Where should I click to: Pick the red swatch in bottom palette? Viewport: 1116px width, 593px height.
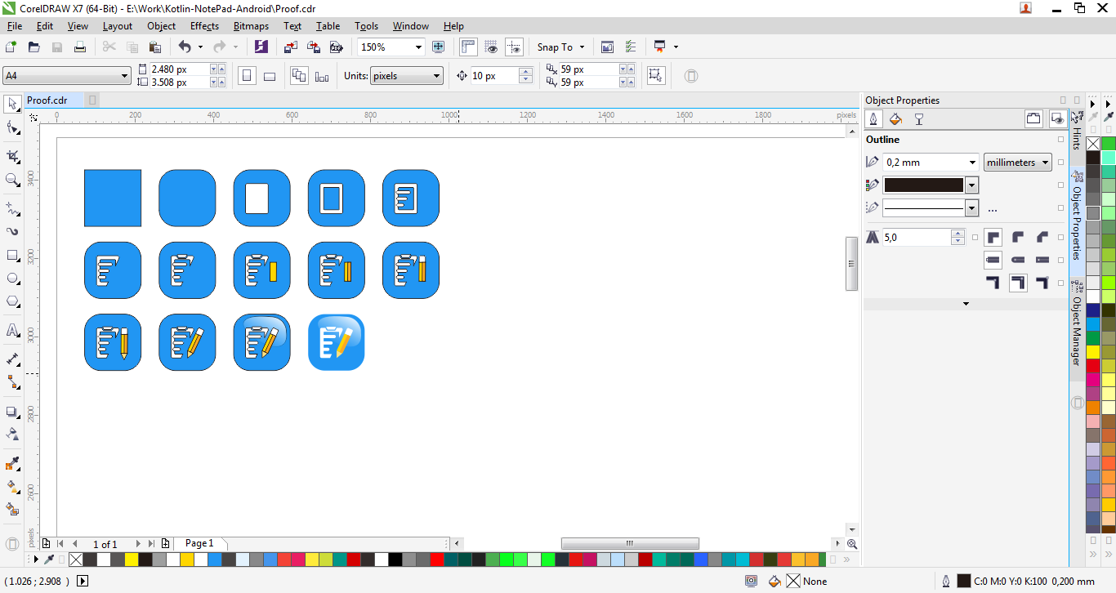click(x=437, y=560)
